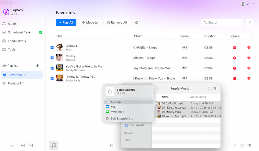Add a new playlist with plus icon
259x151 pixels.
[x=37, y=66]
